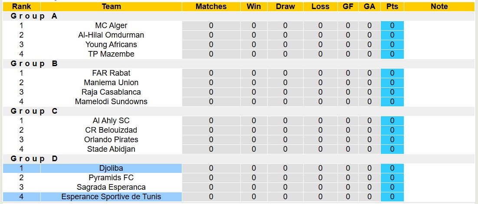Select Al Ahly SC in Group C

pyautogui.click(x=111, y=121)
